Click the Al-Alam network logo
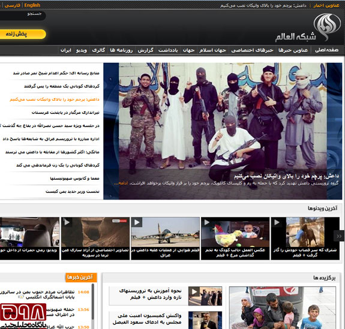Viewport: 345px width, 329px height. [x=308, y=28]
